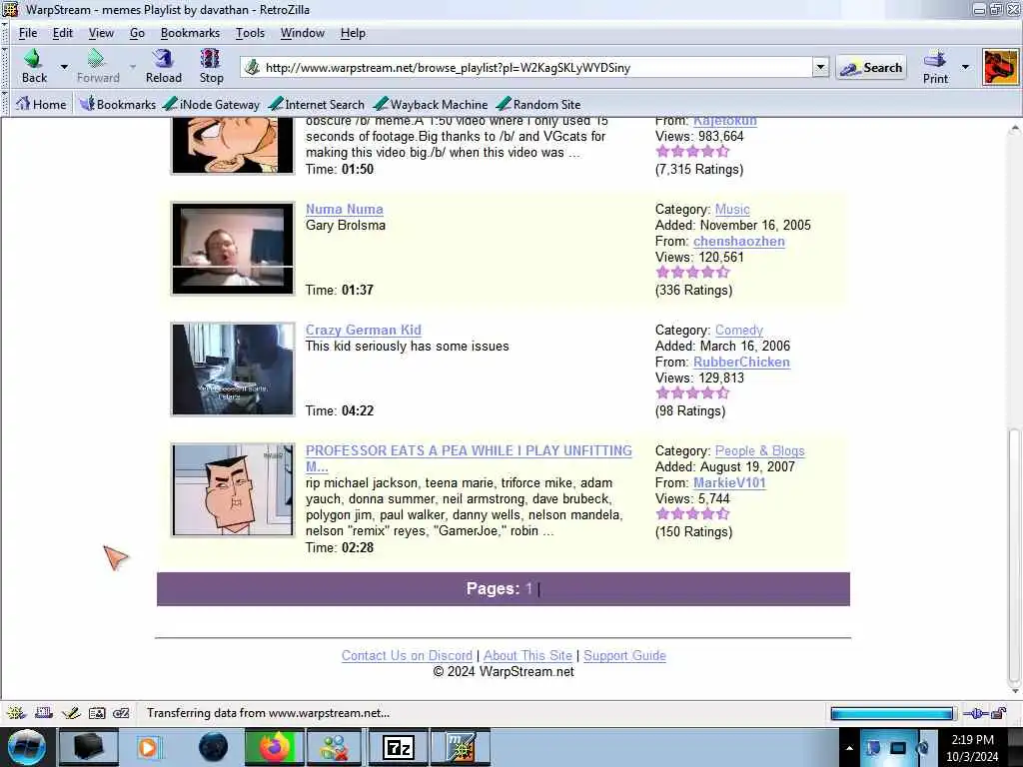1023x767 pixels.
Task: Open the Internet Search bookmark
Action: [x=317, y=104]
